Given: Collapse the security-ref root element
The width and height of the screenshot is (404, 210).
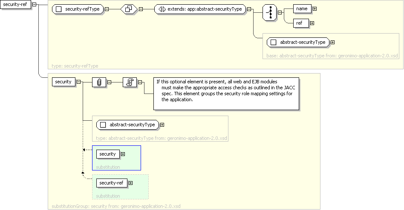Looking at the screenshot, I should click(x=34, y=5).
